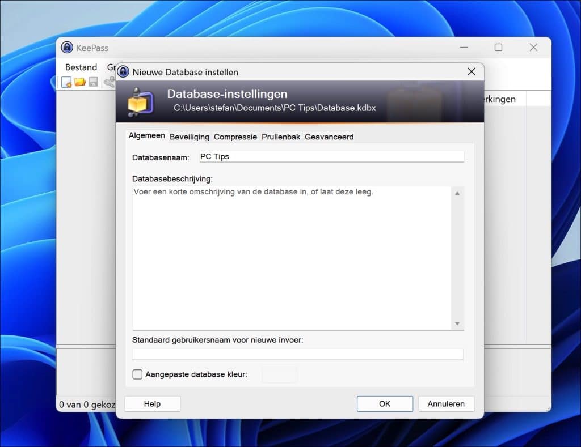Click the Databasenaam input field
Screen dimensions: 581x447
pyautogui.click(x=331, y=157)
